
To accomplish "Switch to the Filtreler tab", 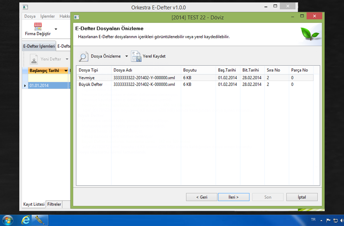I will tap(54, 204).
